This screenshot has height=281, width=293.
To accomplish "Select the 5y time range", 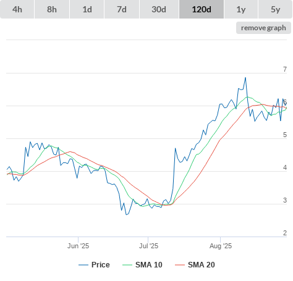I will tap(275, 9).
